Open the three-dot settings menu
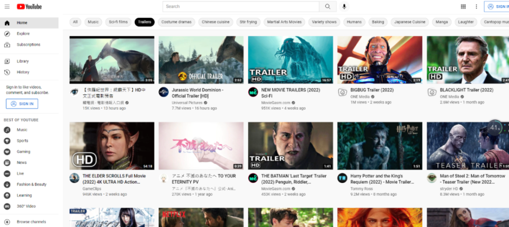This screenshot has width=509, height=227. 476,7
